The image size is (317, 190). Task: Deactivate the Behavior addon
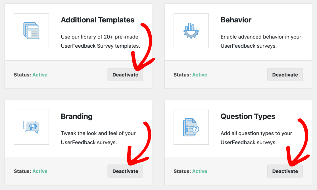(x=285, y=75)
